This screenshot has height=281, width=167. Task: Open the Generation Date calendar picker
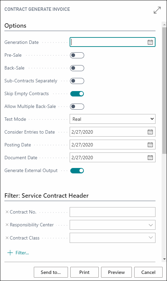pos(150,42)
